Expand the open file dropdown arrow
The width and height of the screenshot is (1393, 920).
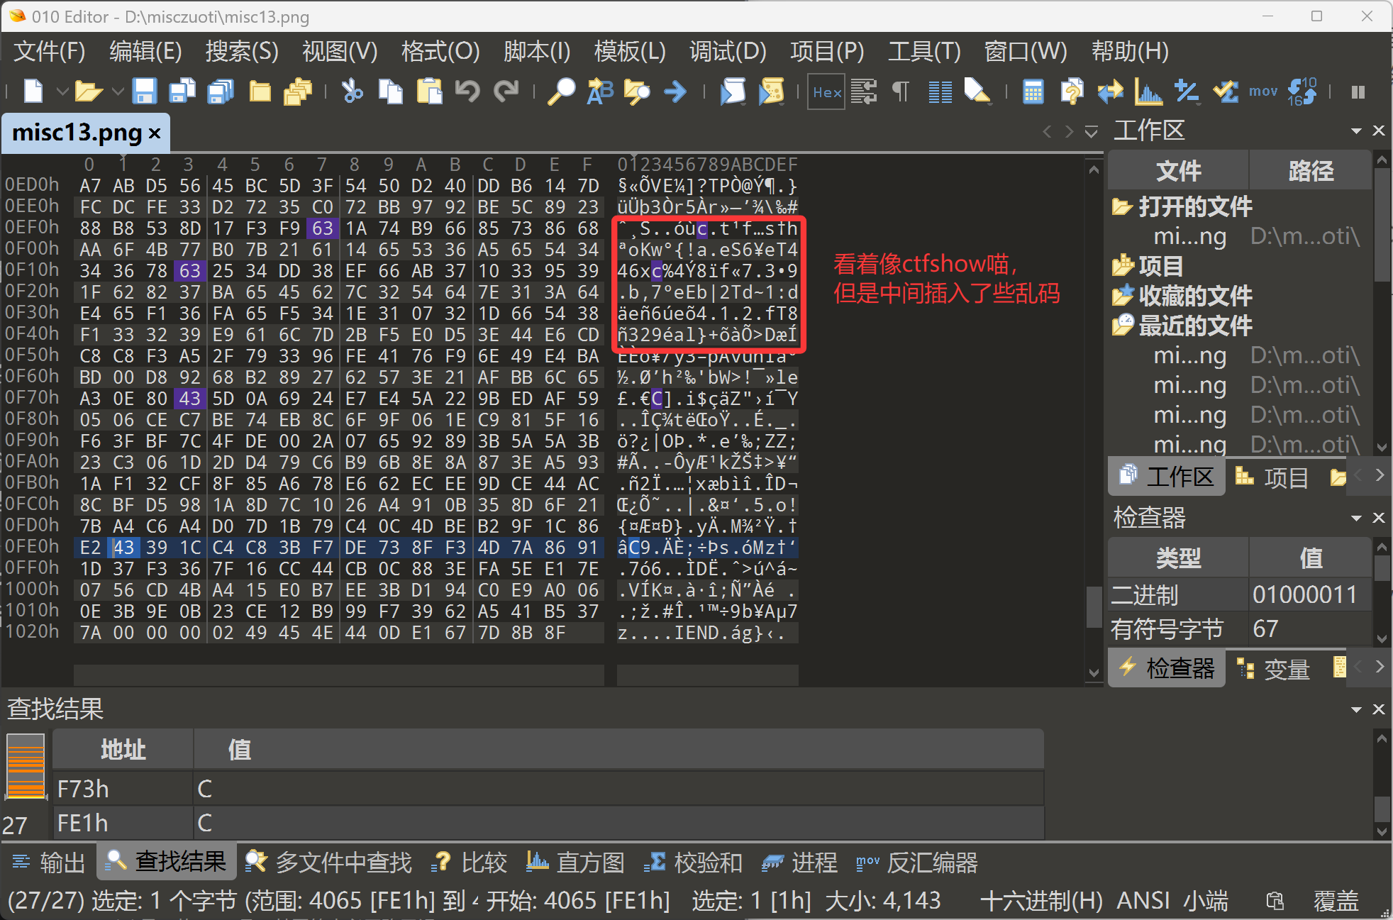tap(117, 92)
